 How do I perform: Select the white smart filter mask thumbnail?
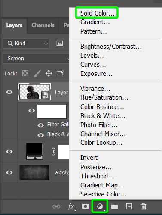click(52, 112)
